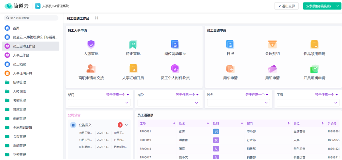Go to 人事工作台 in the sidebar
The height and width of the screenshot is (160, 342).
pyautogui.click(x=21, y=55)
